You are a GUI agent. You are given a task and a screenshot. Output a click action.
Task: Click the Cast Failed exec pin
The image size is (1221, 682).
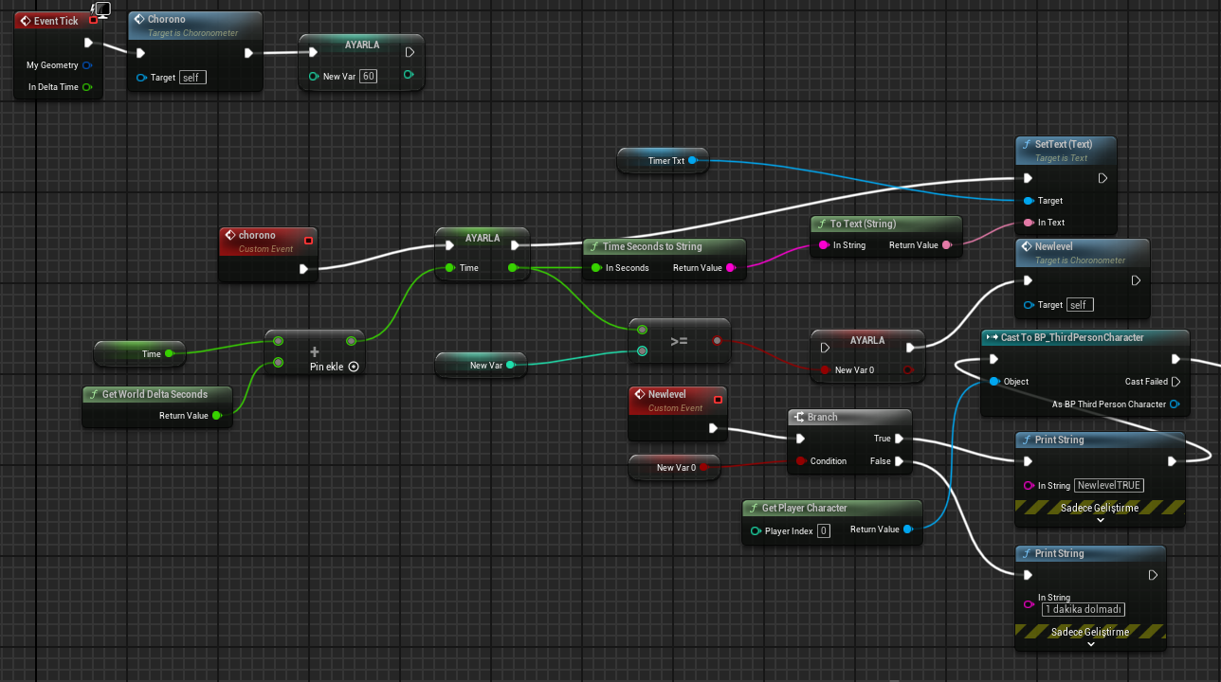pyautogui.click(x=1175, y=382)
